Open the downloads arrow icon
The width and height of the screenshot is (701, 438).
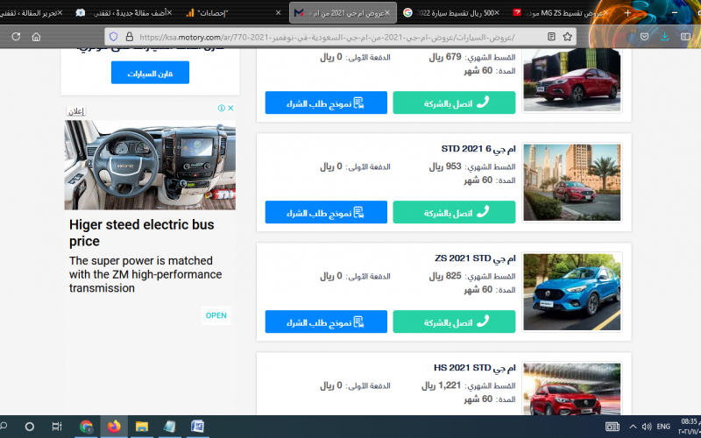pos(665,37)
